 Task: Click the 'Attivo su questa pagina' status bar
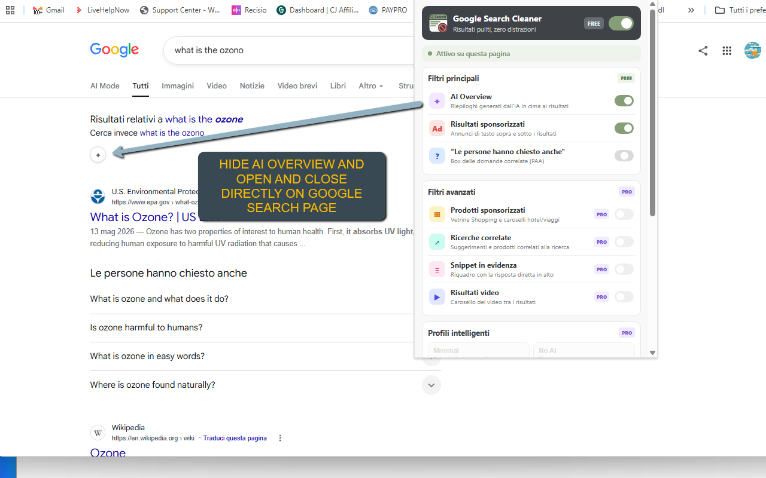tap(531, 54)
